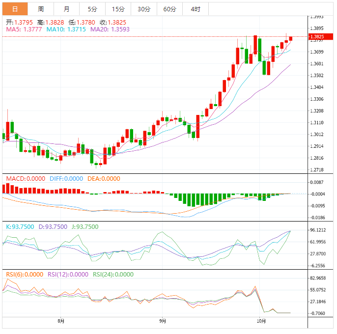Click the 1.2816 price axis label
Screen dimensions: 337x334
click(x=317, y=158)
